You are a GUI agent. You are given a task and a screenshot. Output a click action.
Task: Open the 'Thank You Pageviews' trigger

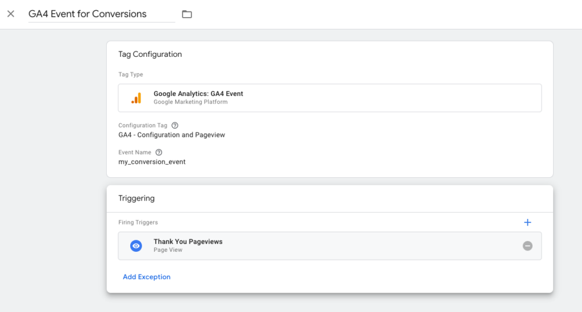point(188,242)
